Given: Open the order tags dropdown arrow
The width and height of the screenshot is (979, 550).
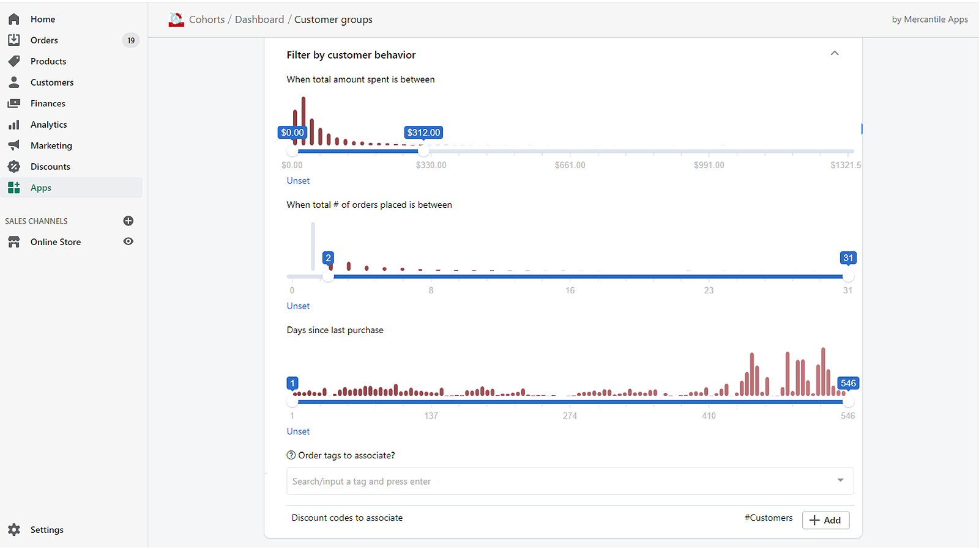Looking at the screenshot, I should click(840, 480).
